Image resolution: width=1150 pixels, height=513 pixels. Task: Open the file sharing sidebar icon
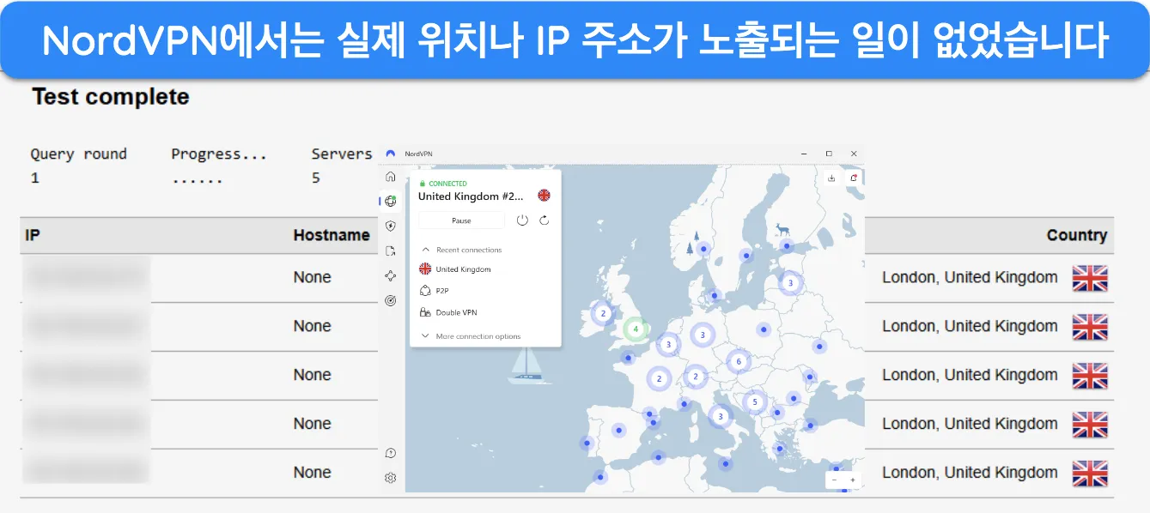[391, 251]
